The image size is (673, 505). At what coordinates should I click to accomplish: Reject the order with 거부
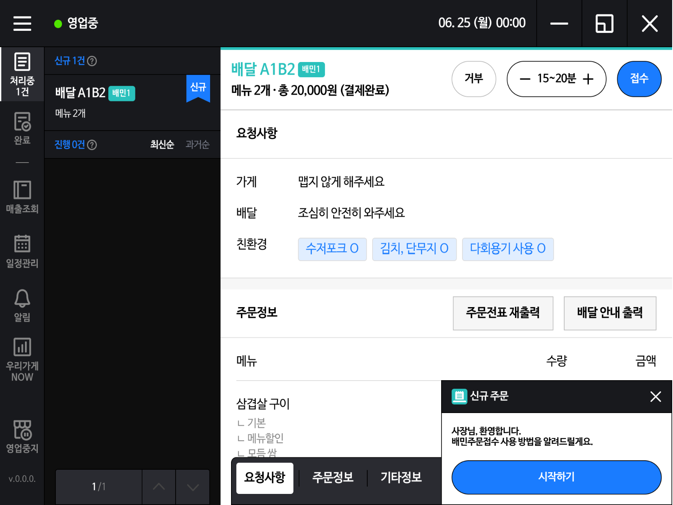click(474, 79)
